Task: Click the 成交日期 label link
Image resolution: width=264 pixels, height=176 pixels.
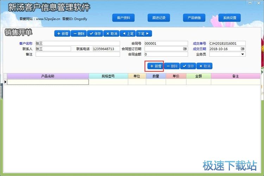Action: (199, 49)
